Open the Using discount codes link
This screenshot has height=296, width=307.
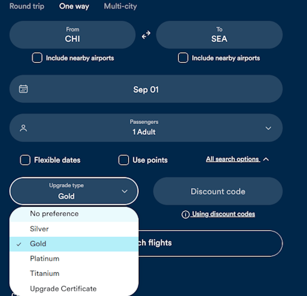coord(223,214)
